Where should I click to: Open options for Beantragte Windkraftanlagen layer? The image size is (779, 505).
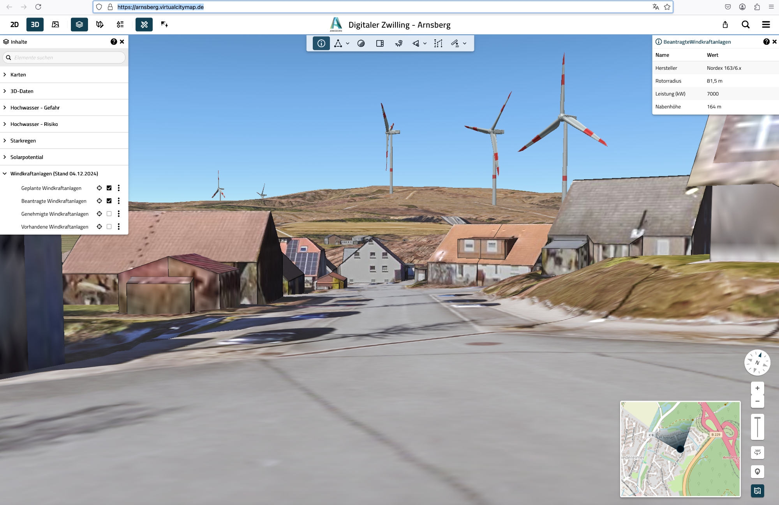point(119,201)
